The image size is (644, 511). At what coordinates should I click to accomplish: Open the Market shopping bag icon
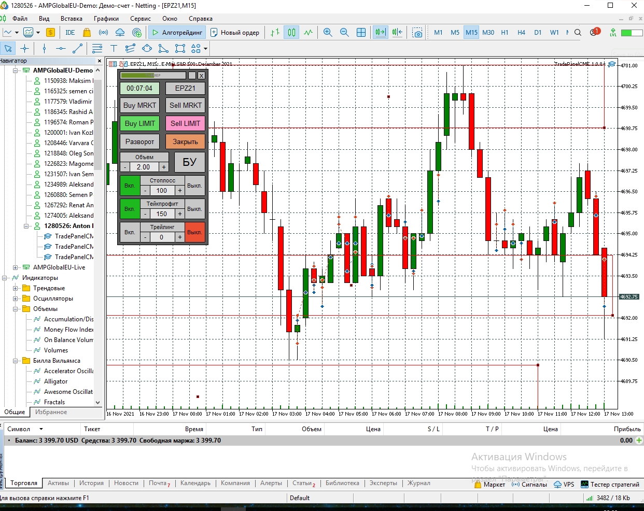pos(87,32)
